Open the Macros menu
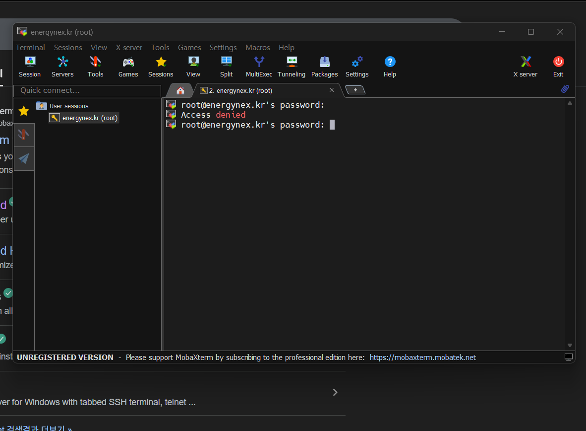Image resolution: width=586 pixels, height=431 pixels. pyautogui.click(x=257, y=48)
